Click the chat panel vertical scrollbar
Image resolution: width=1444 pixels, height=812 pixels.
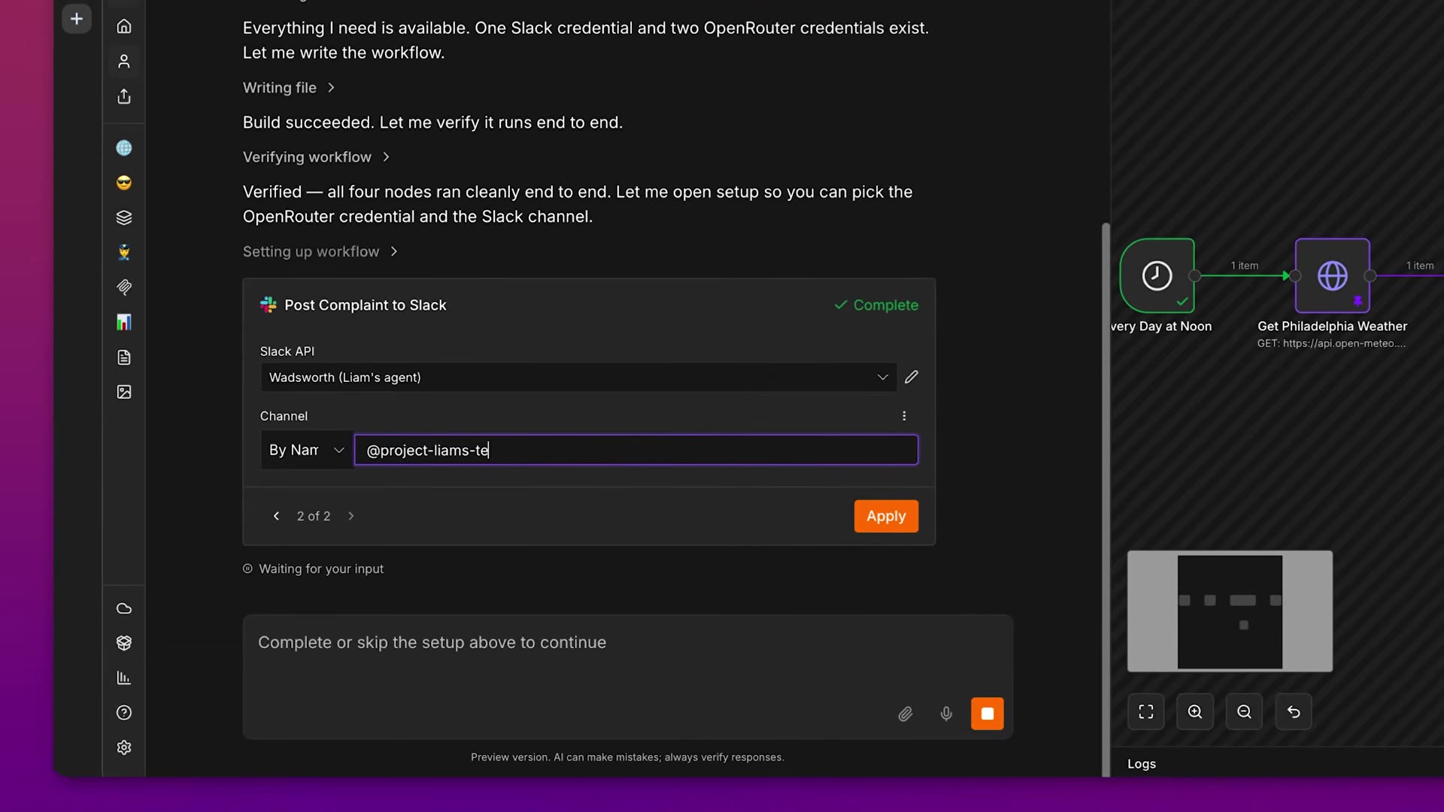point(1106,499)
